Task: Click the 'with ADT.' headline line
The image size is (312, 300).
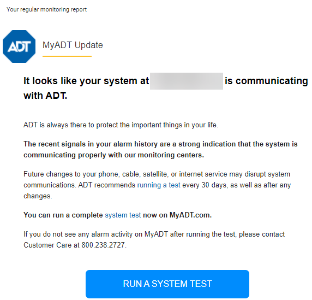Action: coord(45,96)
